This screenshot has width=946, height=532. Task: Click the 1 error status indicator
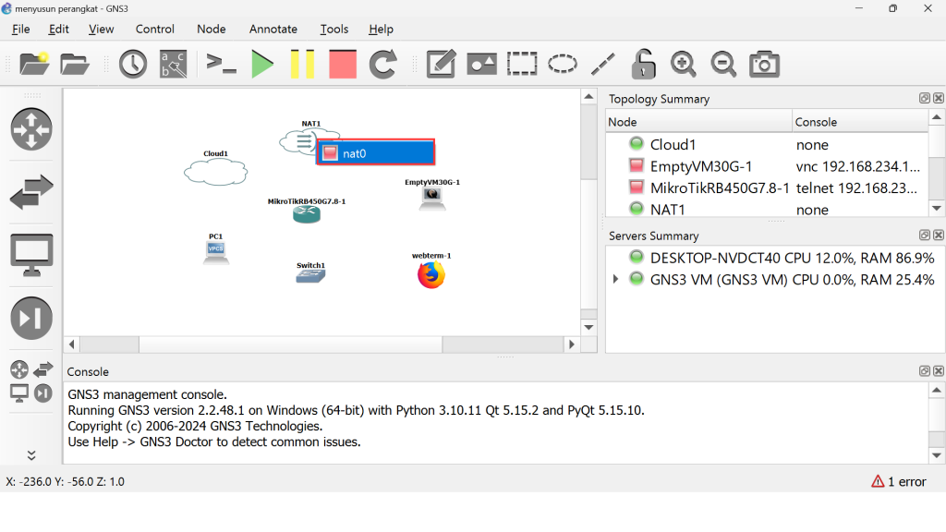[898, 481]
